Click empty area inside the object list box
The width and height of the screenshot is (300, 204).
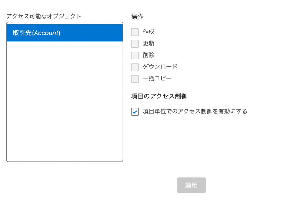[65, 101]
